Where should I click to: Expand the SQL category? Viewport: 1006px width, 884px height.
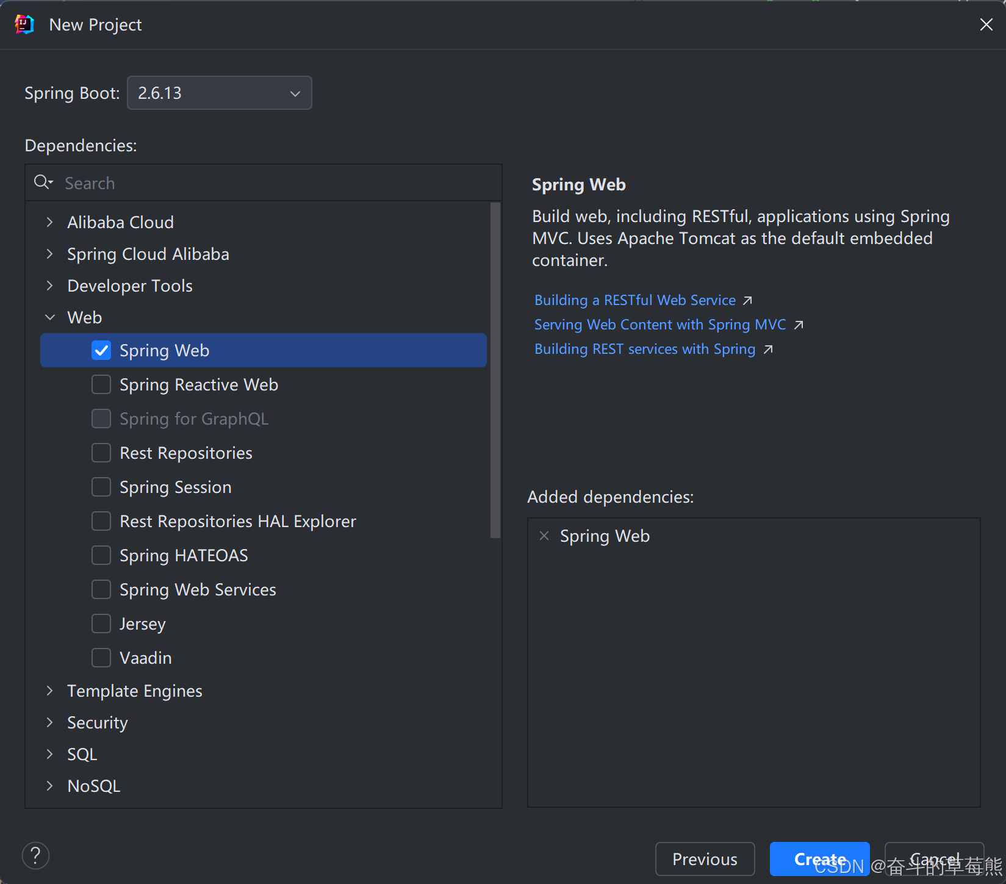[x=50, y=754]
